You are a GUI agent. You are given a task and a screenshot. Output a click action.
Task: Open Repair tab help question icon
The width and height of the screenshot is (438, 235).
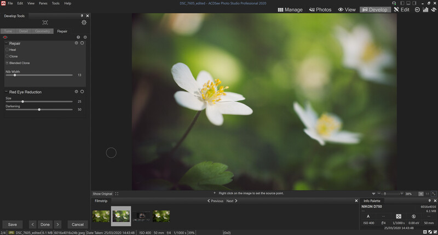(x=78, y=37)
